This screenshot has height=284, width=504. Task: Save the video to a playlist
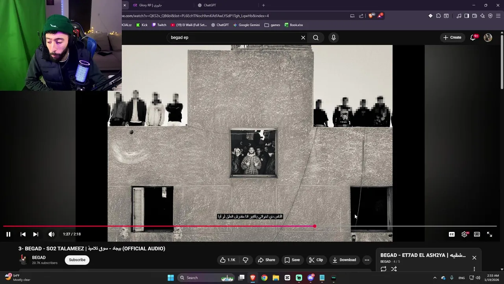pos(292,260)
